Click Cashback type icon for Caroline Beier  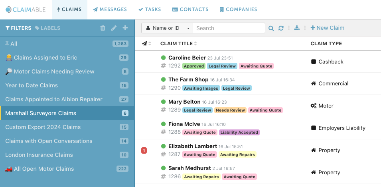click(314, 62)
